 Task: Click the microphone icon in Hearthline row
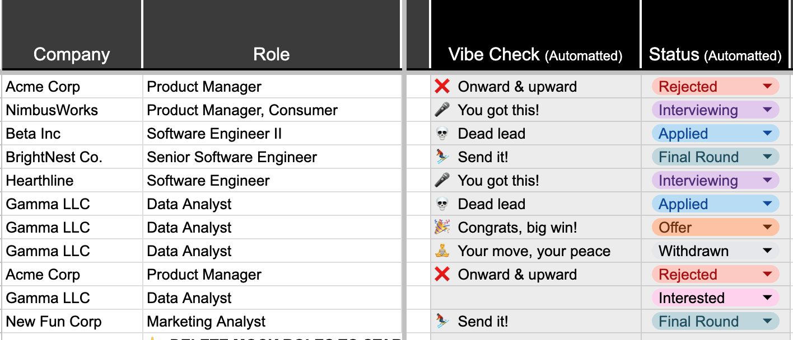point(442,181)
